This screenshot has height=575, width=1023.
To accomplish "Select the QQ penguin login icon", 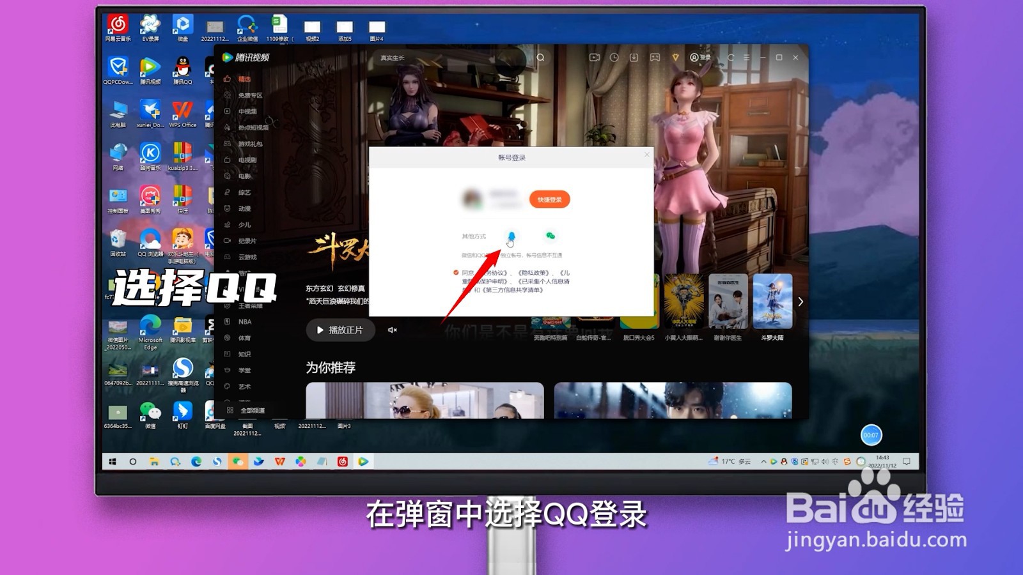I will (x=511, y=236).
